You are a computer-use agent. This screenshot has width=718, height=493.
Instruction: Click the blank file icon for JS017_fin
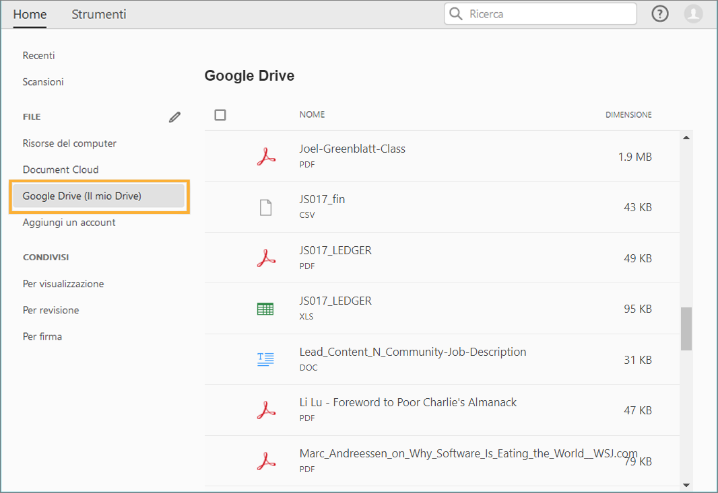point(266,207)
